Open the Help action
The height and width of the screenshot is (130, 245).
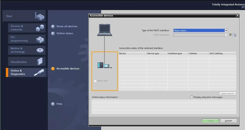tap(57, 104)
